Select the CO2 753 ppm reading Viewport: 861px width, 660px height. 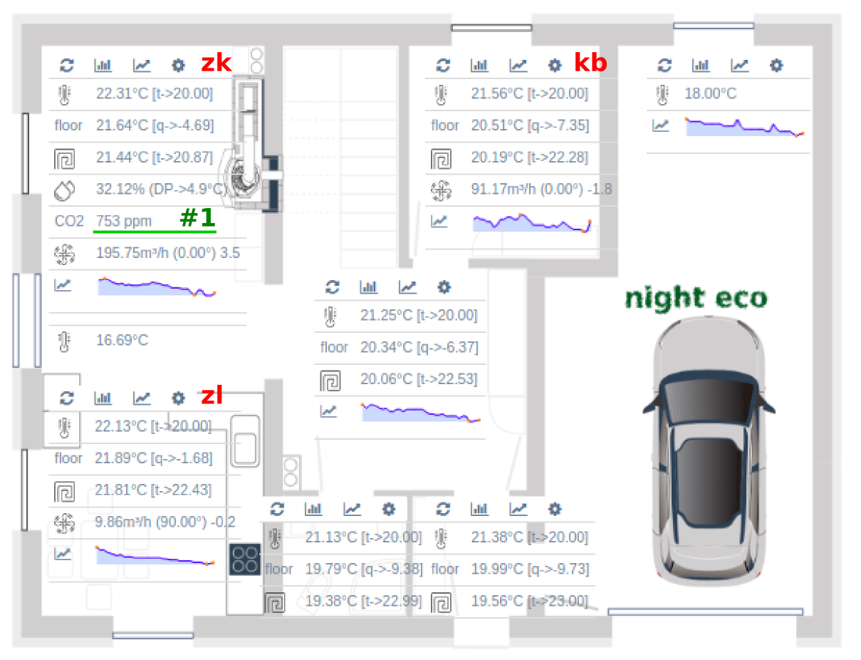[124, 222]
